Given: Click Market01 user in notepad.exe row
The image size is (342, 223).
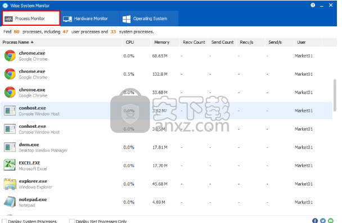Looking at the screenshot, I should [x=304, y=202].
